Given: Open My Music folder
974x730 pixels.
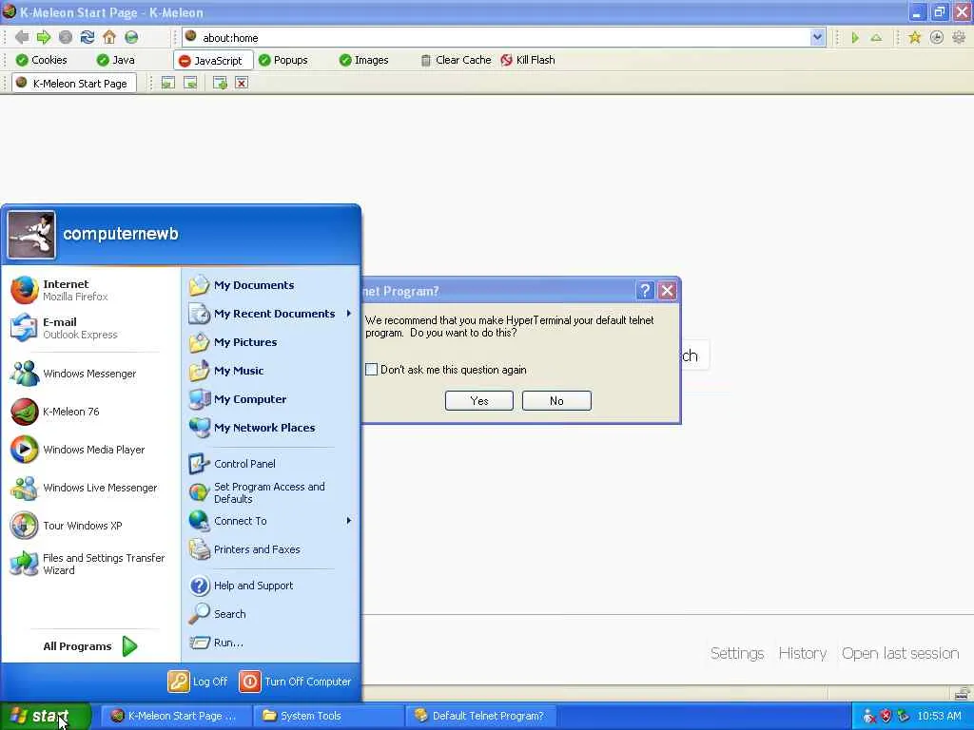Looking at the screenshot, I should [271, 371].
